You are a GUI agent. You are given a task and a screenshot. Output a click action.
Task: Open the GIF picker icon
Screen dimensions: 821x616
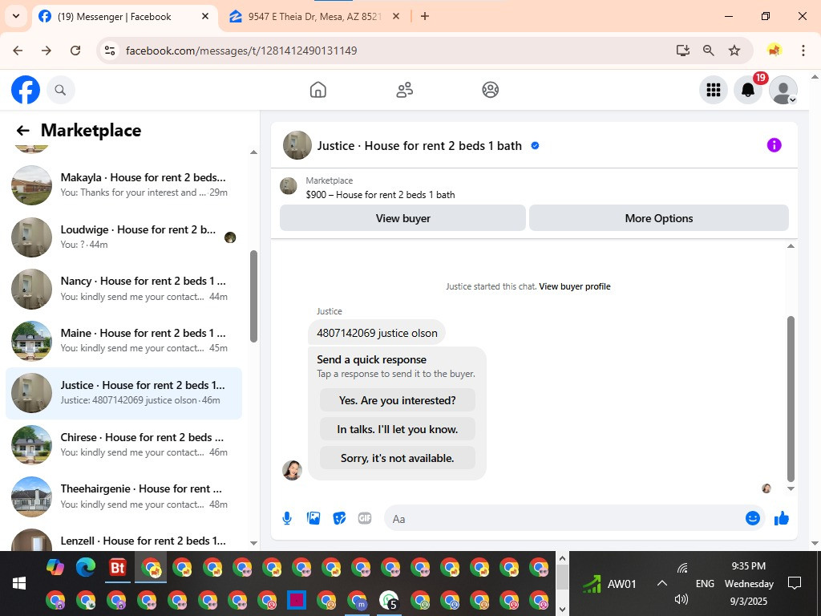coord(365,519)
